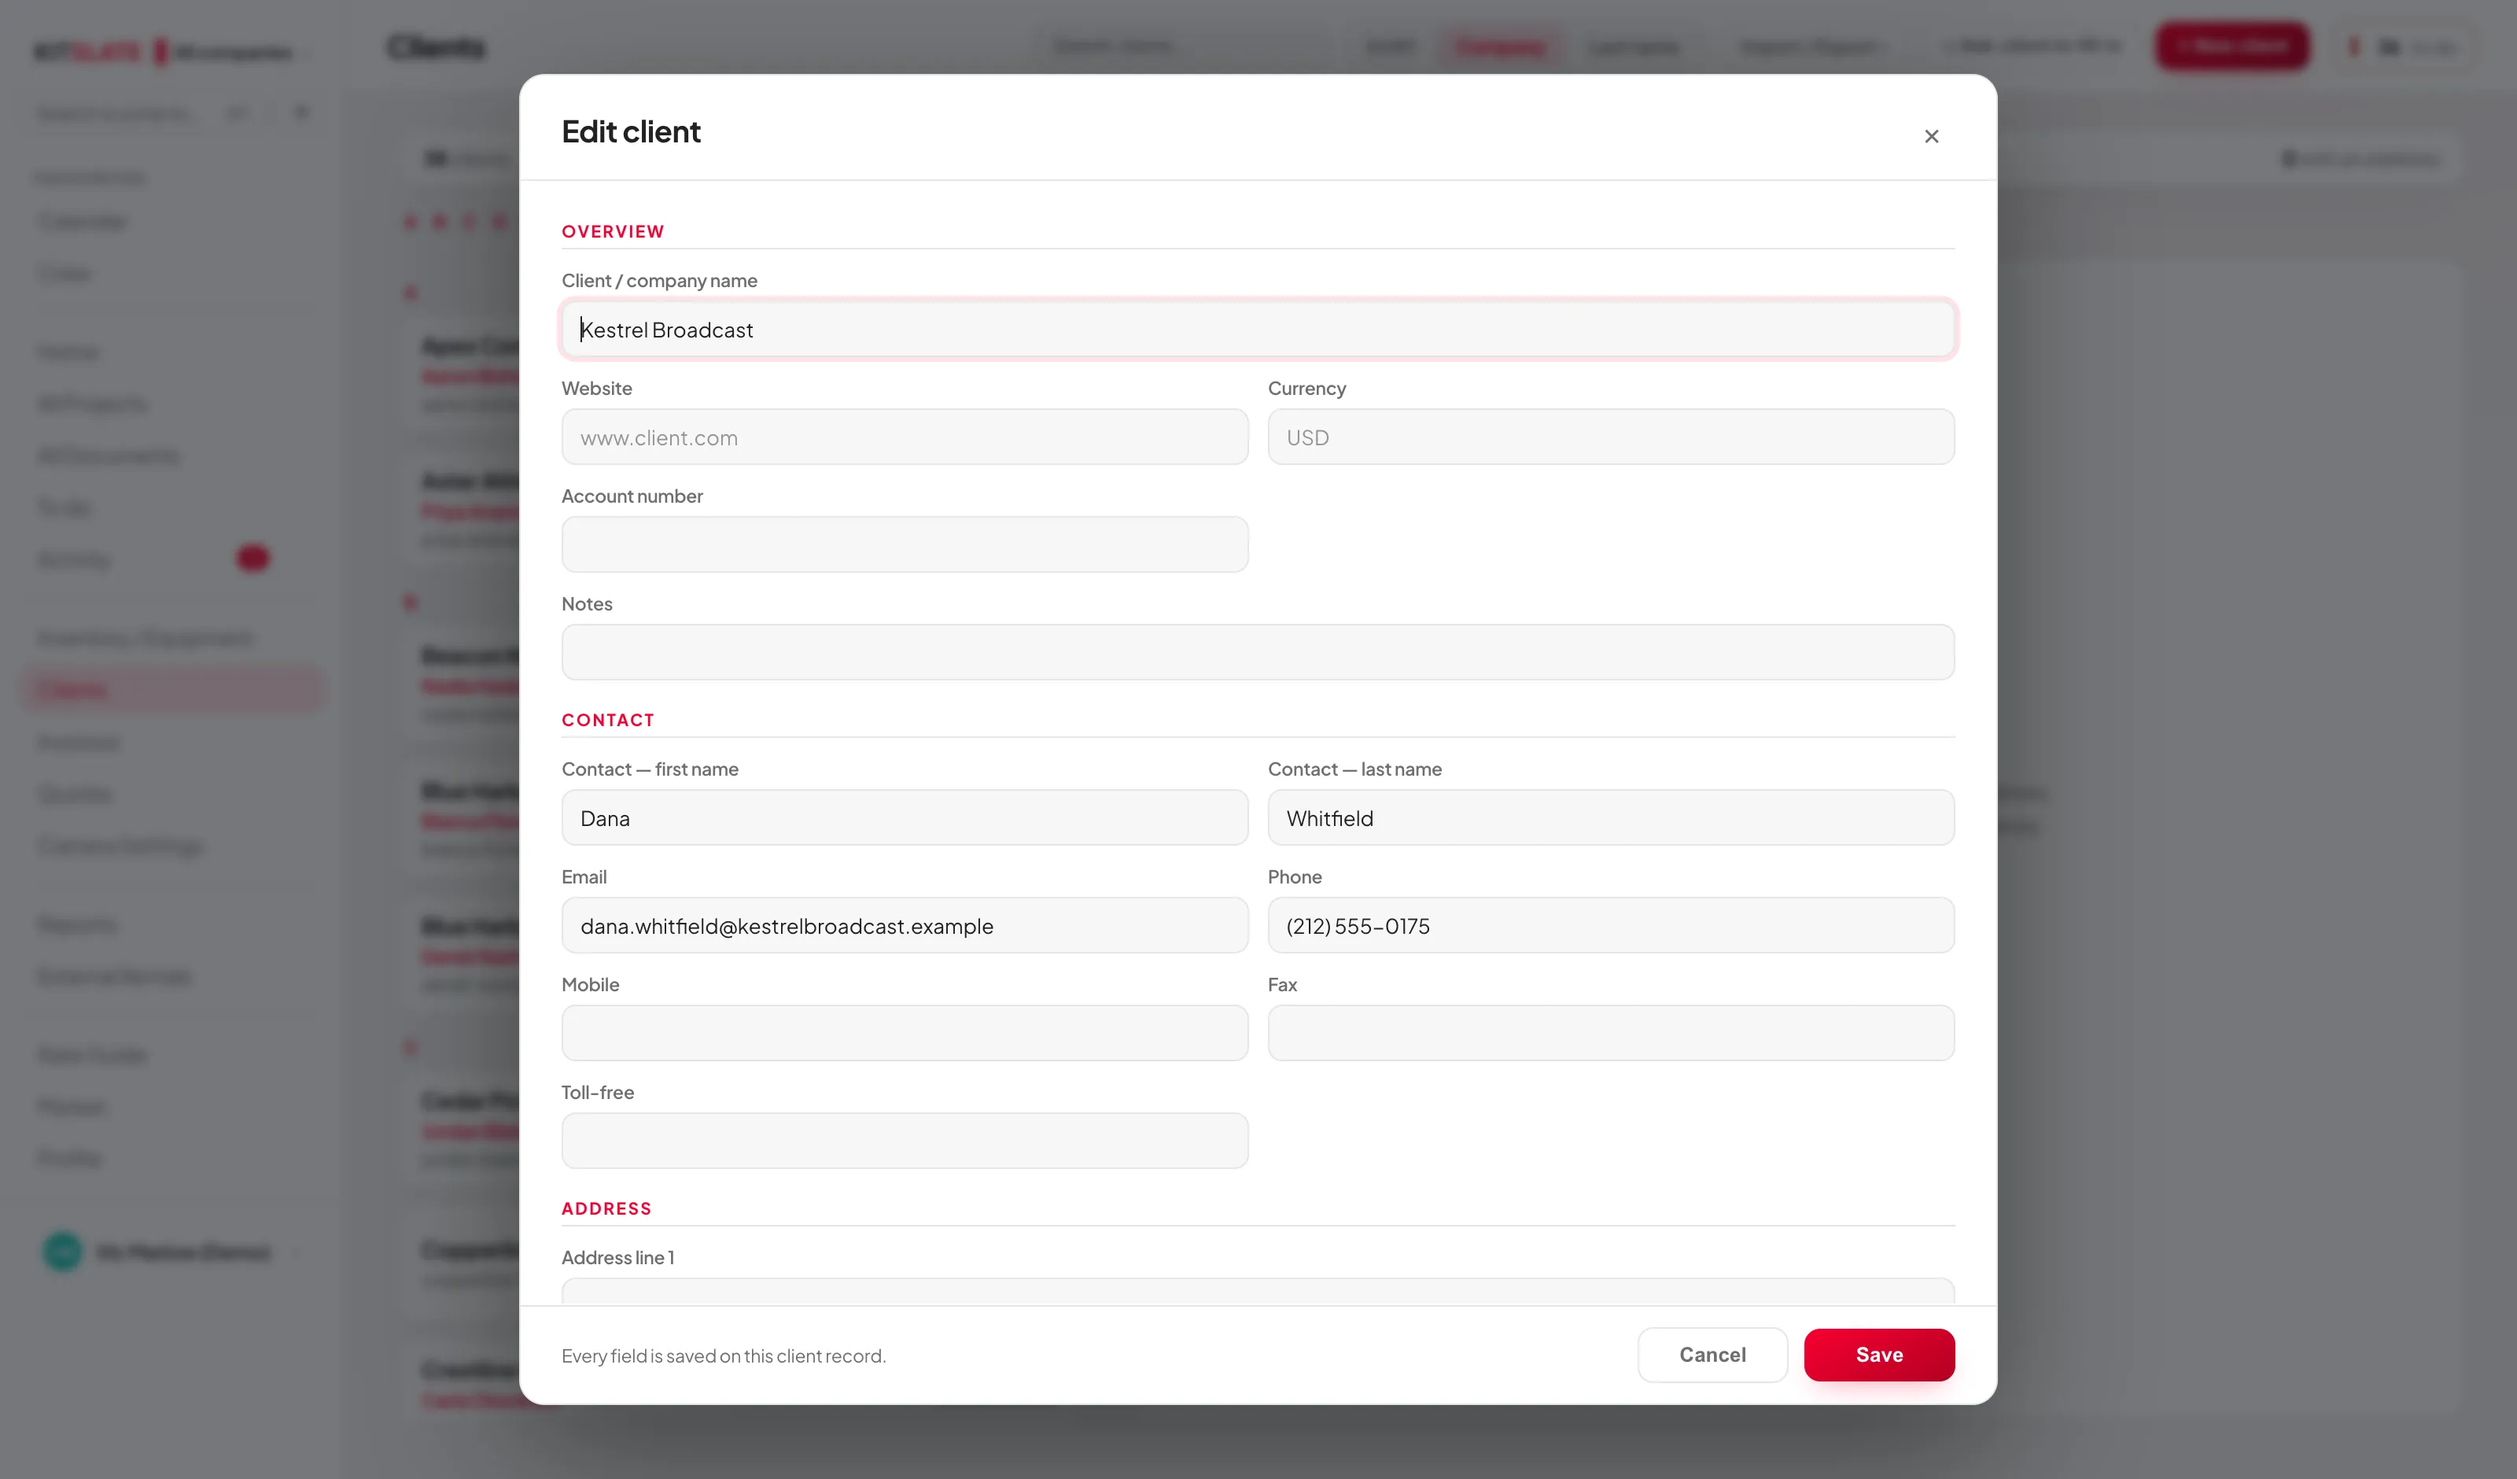The height and width of the screenshot is (1479, 2517).
Task: Click into the Notes field
Action: point(1258,652)
